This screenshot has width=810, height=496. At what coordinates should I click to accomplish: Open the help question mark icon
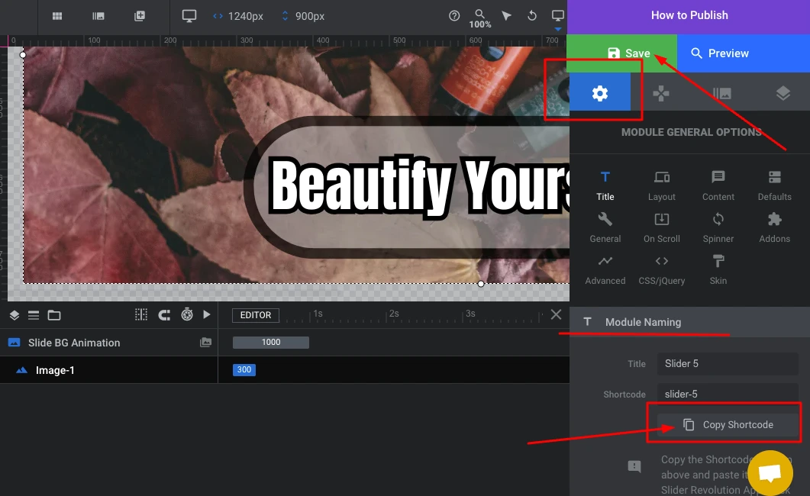[x=454, y=16]
